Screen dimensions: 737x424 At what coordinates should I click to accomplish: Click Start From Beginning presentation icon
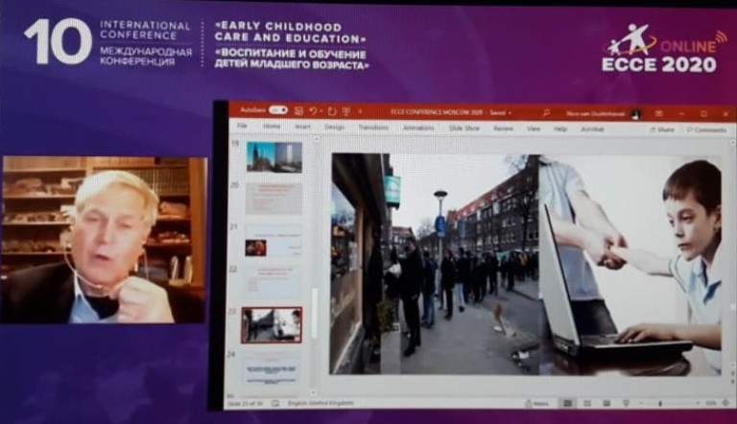345,111
